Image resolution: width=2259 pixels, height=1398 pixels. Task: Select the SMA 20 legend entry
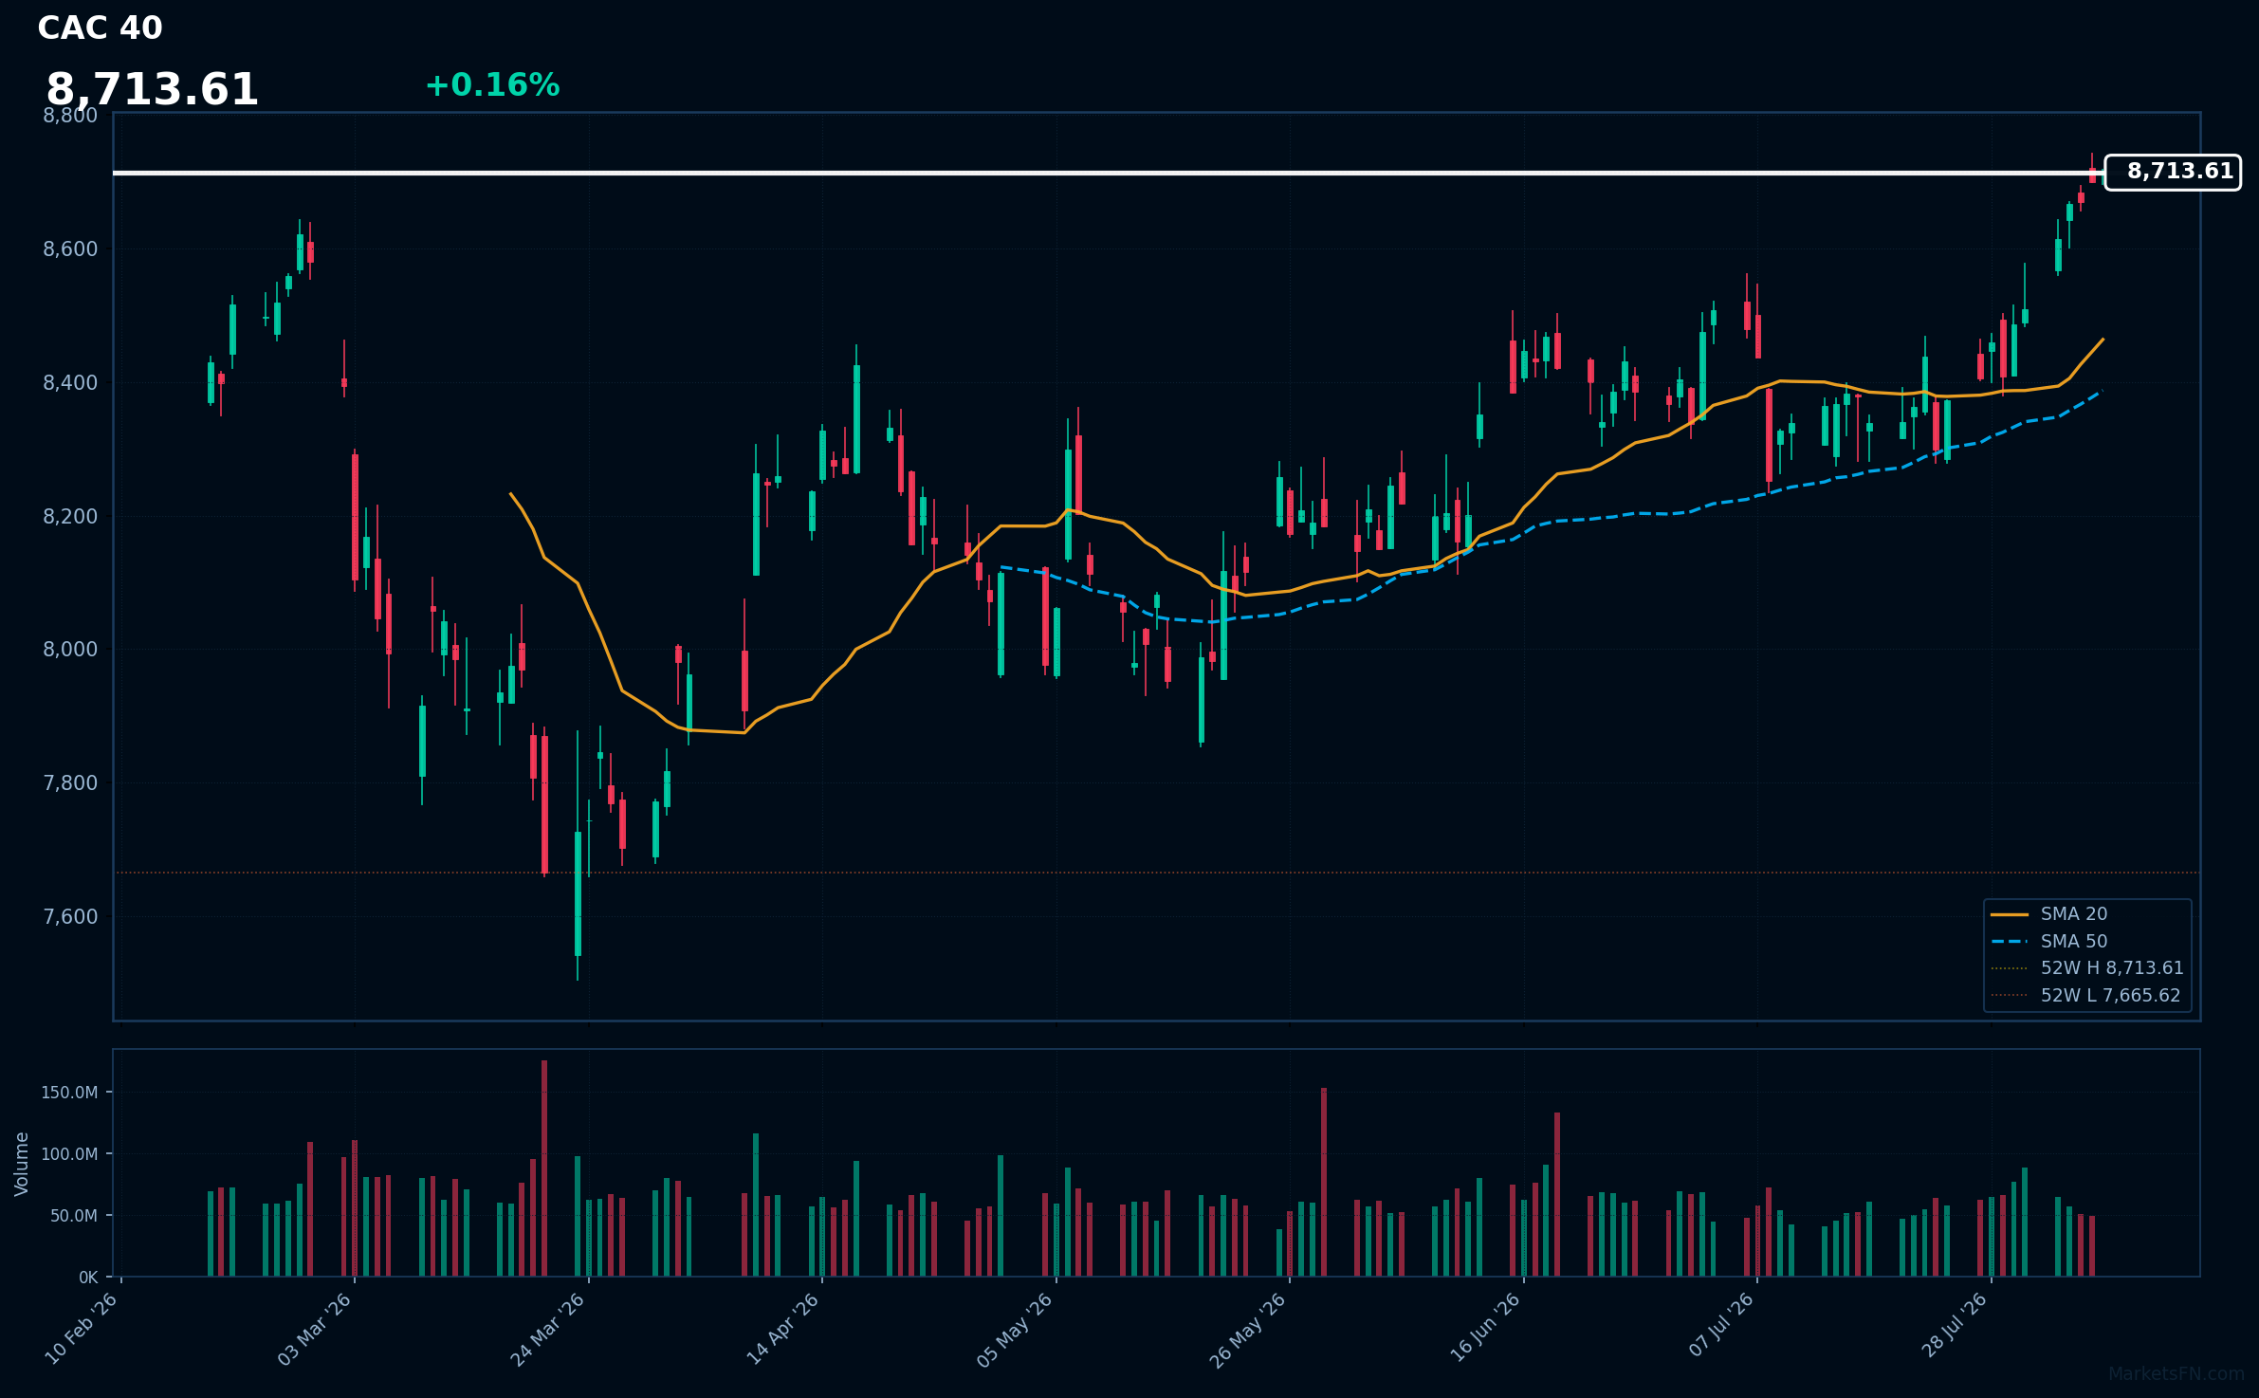coord(2048,914)
